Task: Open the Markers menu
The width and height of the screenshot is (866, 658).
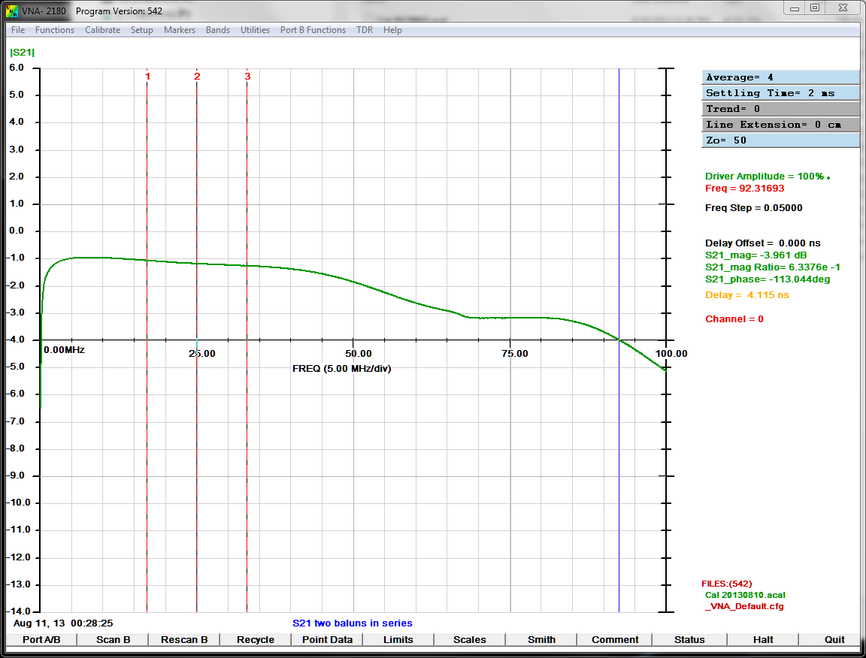Action: (180, 30)
